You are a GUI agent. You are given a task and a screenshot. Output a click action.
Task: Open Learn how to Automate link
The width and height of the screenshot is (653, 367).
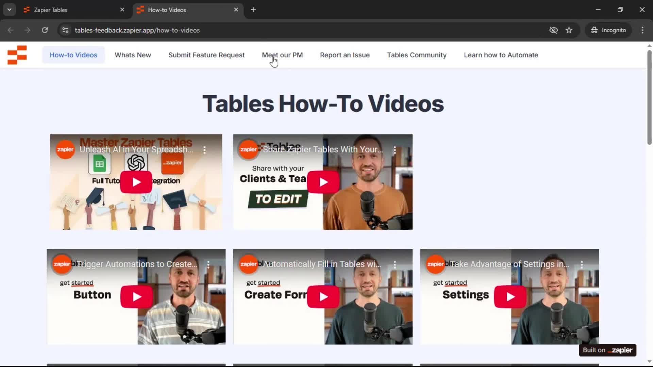coord(501,55)
